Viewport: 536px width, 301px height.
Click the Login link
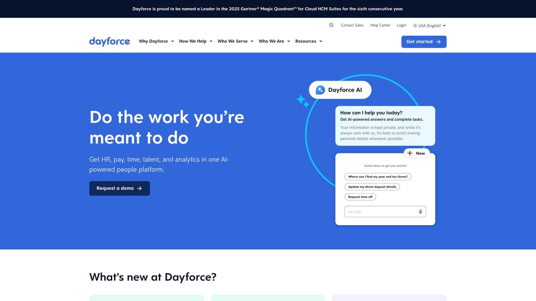click(x=402, y=25)
